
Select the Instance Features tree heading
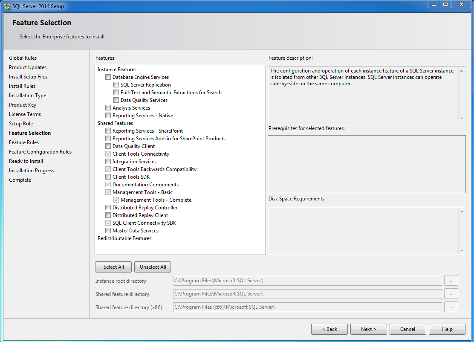tap(117, 70)
